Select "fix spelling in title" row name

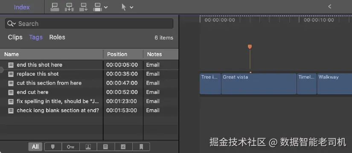pyautogui.click(x=58, y=101)
